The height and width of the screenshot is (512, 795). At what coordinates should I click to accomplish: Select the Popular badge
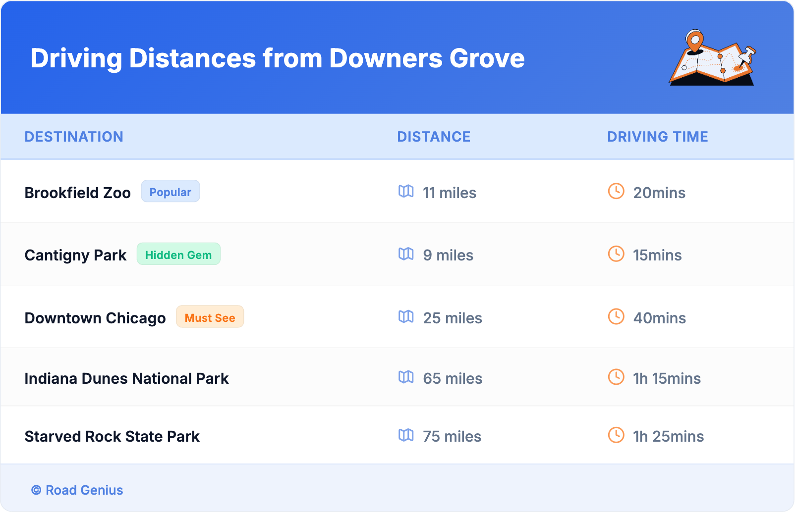(x=170, y=192)
